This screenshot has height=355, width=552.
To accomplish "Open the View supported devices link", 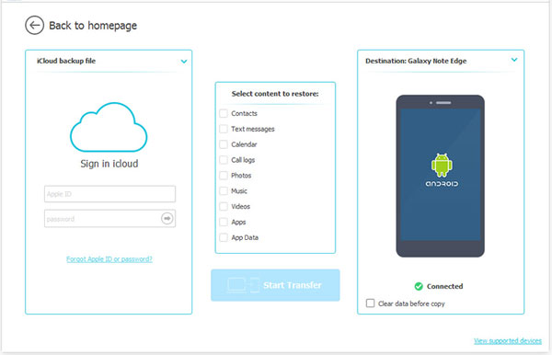I will (x=508, y=340).
